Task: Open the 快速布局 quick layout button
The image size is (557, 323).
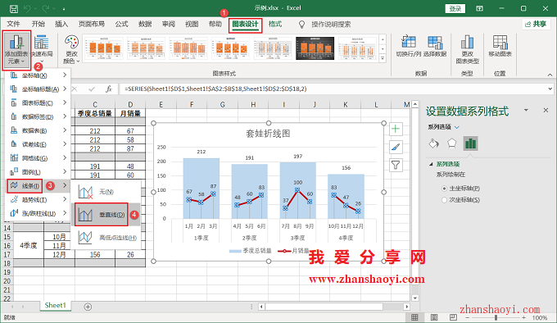Action: pyautogui.click(x=42, y=48)
